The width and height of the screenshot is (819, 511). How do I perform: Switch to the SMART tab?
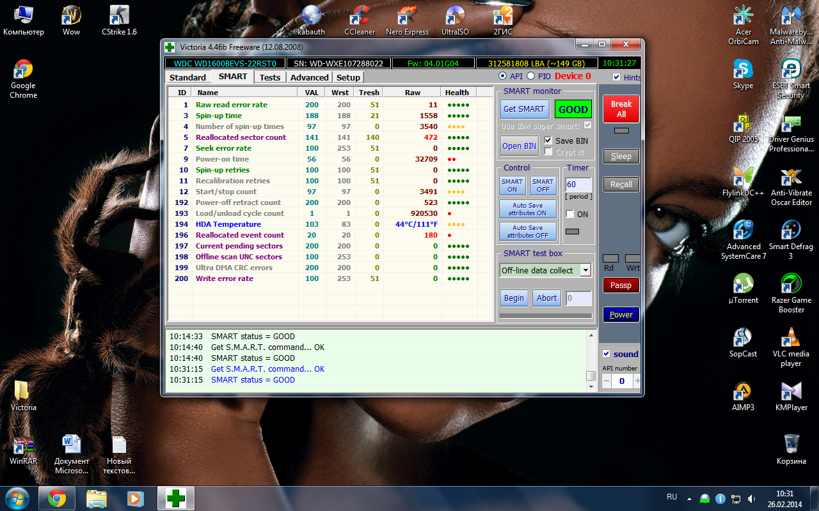pyautogui.click(x=232, y=77)
